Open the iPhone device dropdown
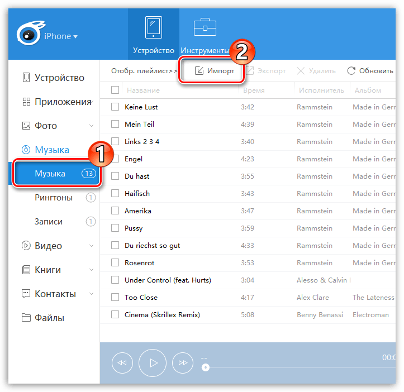This screenshot has height=392, width=404. 60,36
